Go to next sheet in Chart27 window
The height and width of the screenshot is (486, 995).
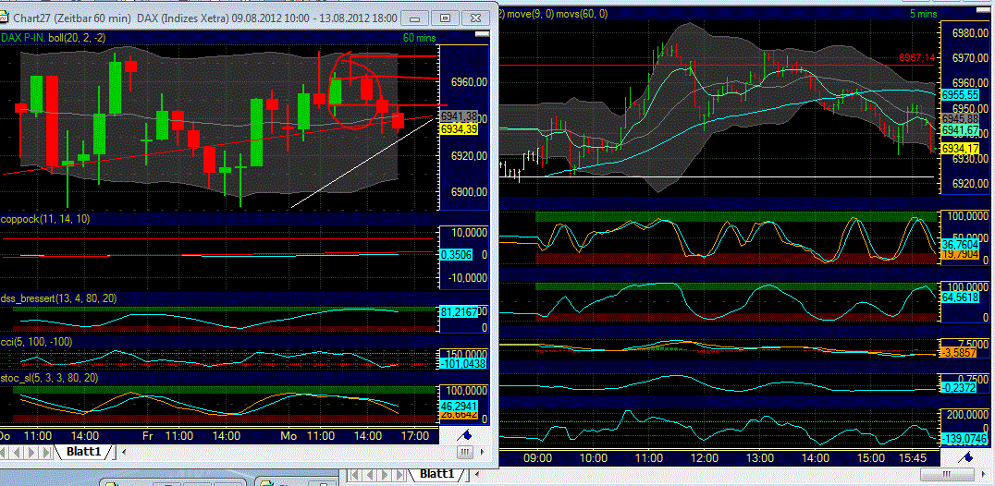pyautogui.click(x=33, y=453)
